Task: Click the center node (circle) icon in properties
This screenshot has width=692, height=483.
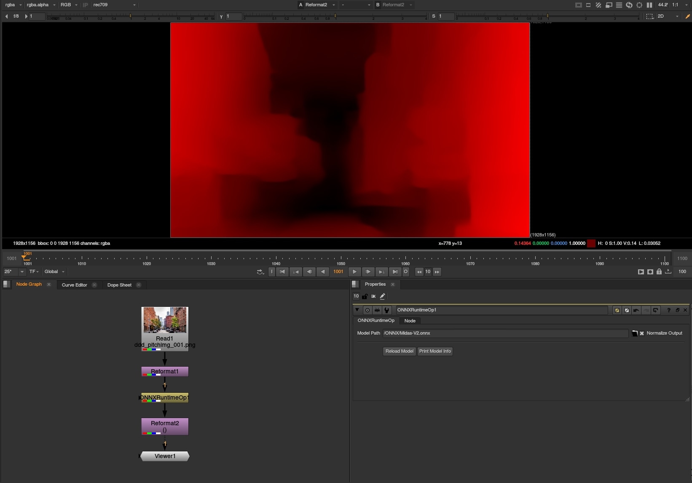Action: pos(367,310)
